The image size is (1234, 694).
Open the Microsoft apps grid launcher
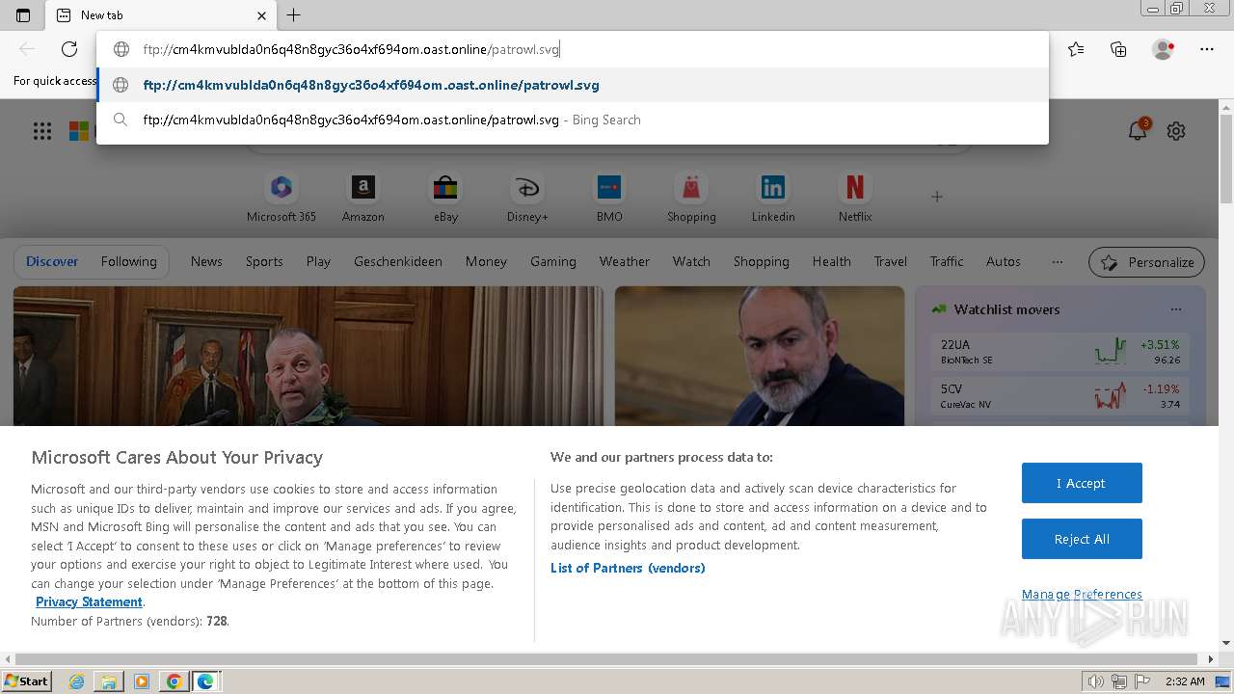(42, 131)
